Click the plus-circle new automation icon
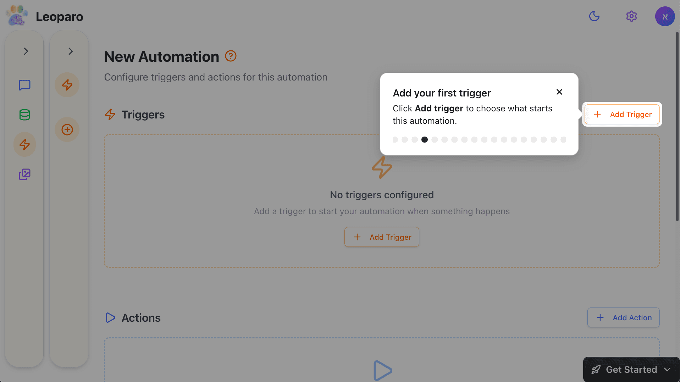This screenshot has height=382, width=680. point(67,129)
